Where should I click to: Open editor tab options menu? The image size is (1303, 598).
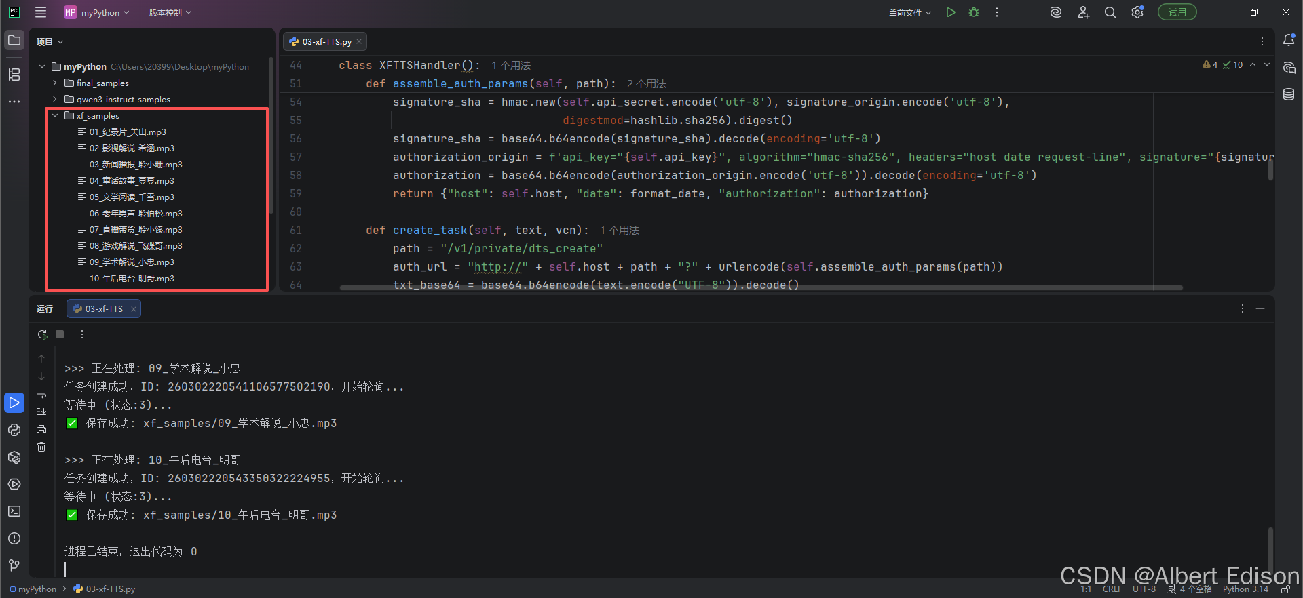click(x=1262, y=41)
